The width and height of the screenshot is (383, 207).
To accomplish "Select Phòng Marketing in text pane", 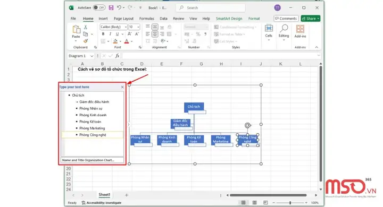I will [92, 128].
